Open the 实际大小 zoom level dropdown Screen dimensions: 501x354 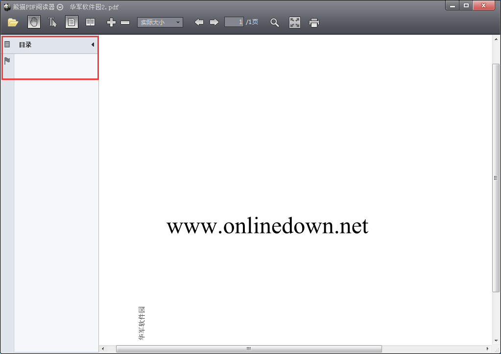coord(160,22)
